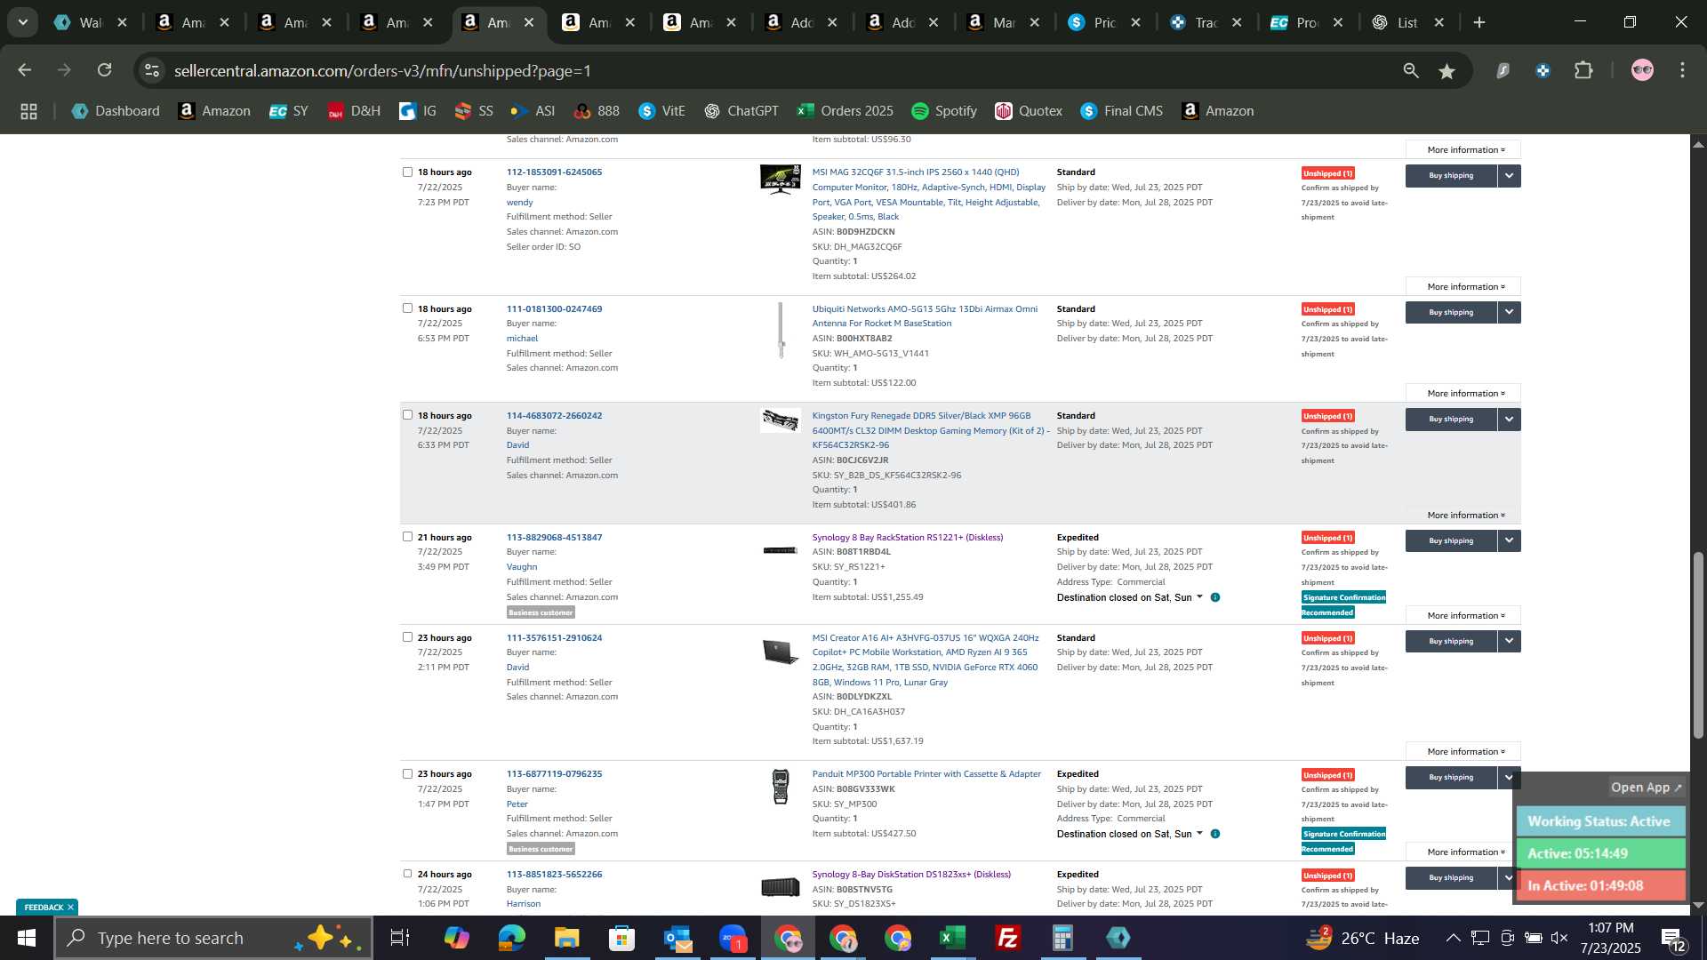Open tab search chevron button

click(x=22, y=22)
